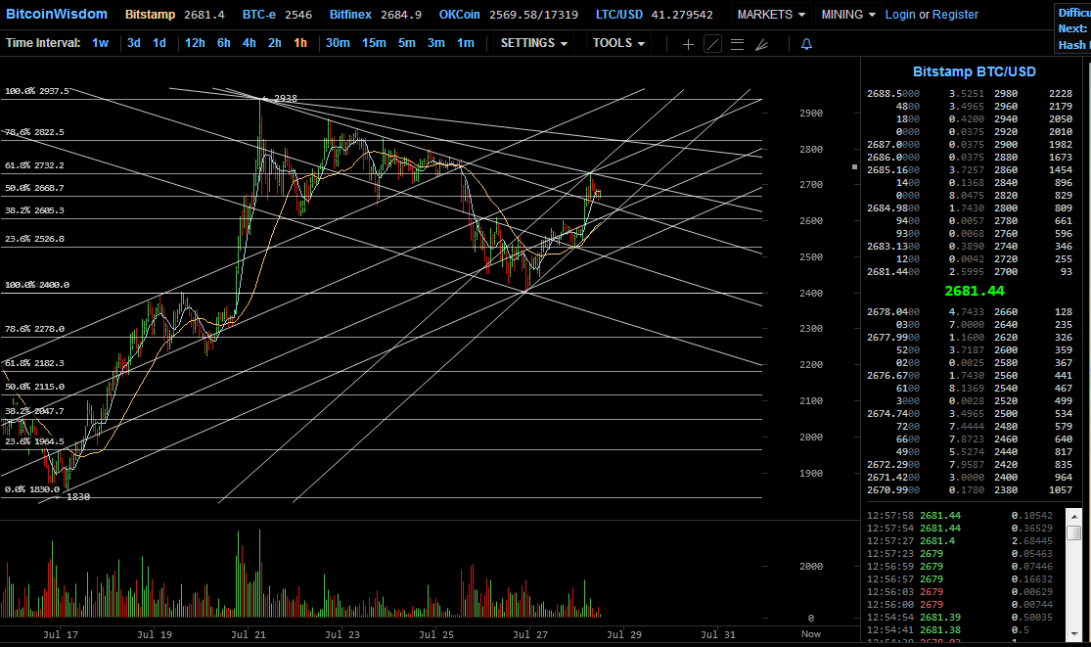Click the Register link

point(955,15)
